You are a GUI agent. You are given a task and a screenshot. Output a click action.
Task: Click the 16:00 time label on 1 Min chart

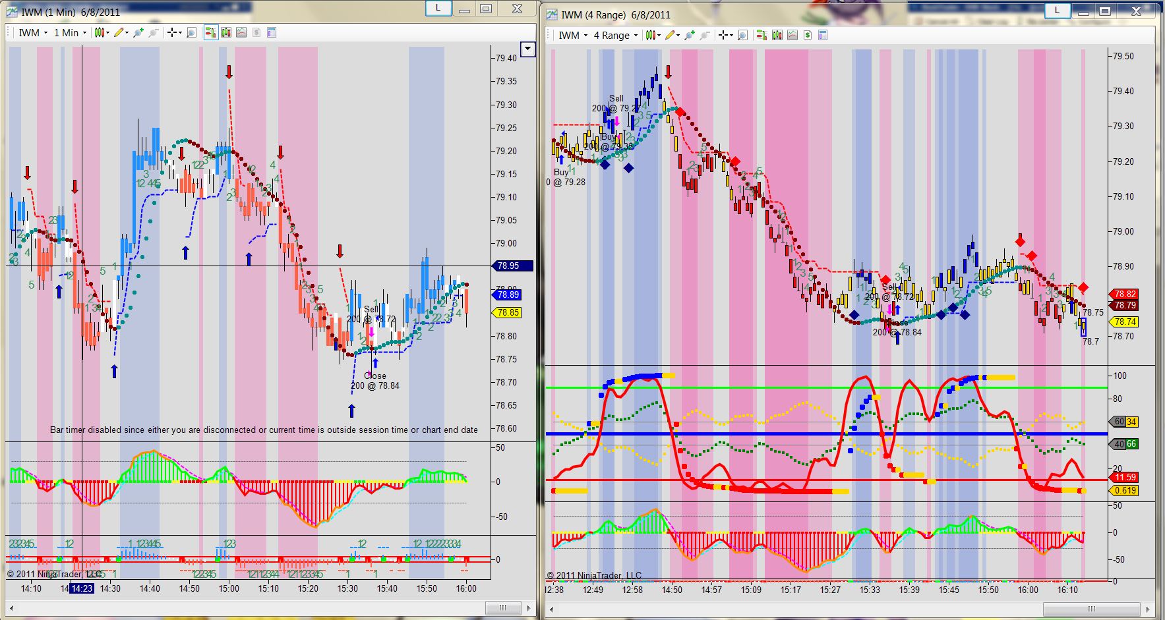[x=466, y=589]
